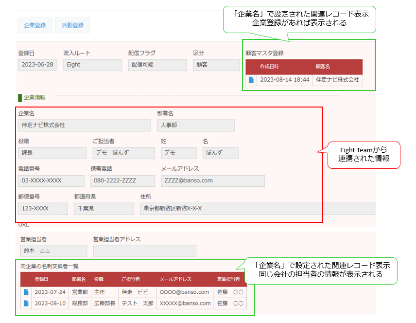416x323 pixels.
Task: Select the 都道府県 field showing 千葉県
Action: pos(103,209)
